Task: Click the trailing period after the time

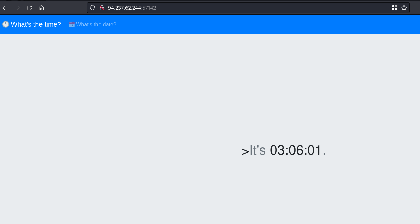Action: [324, 154]
